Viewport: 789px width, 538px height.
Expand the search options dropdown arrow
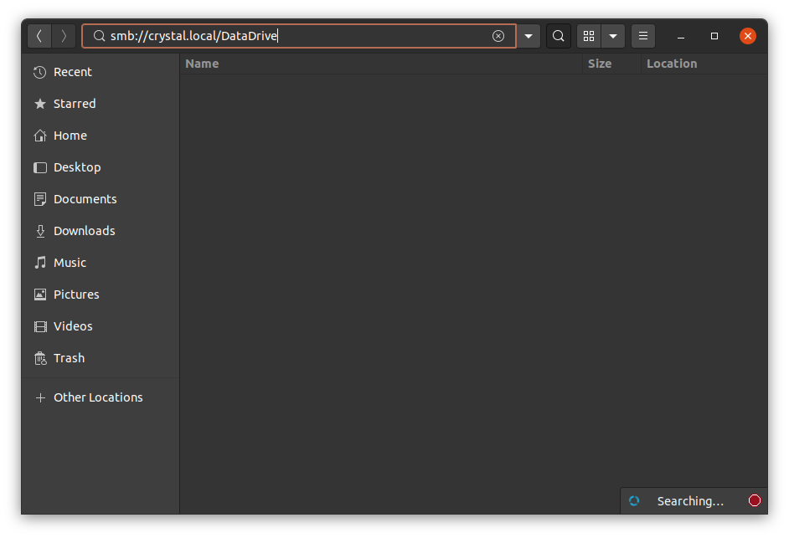click(529, 36)
